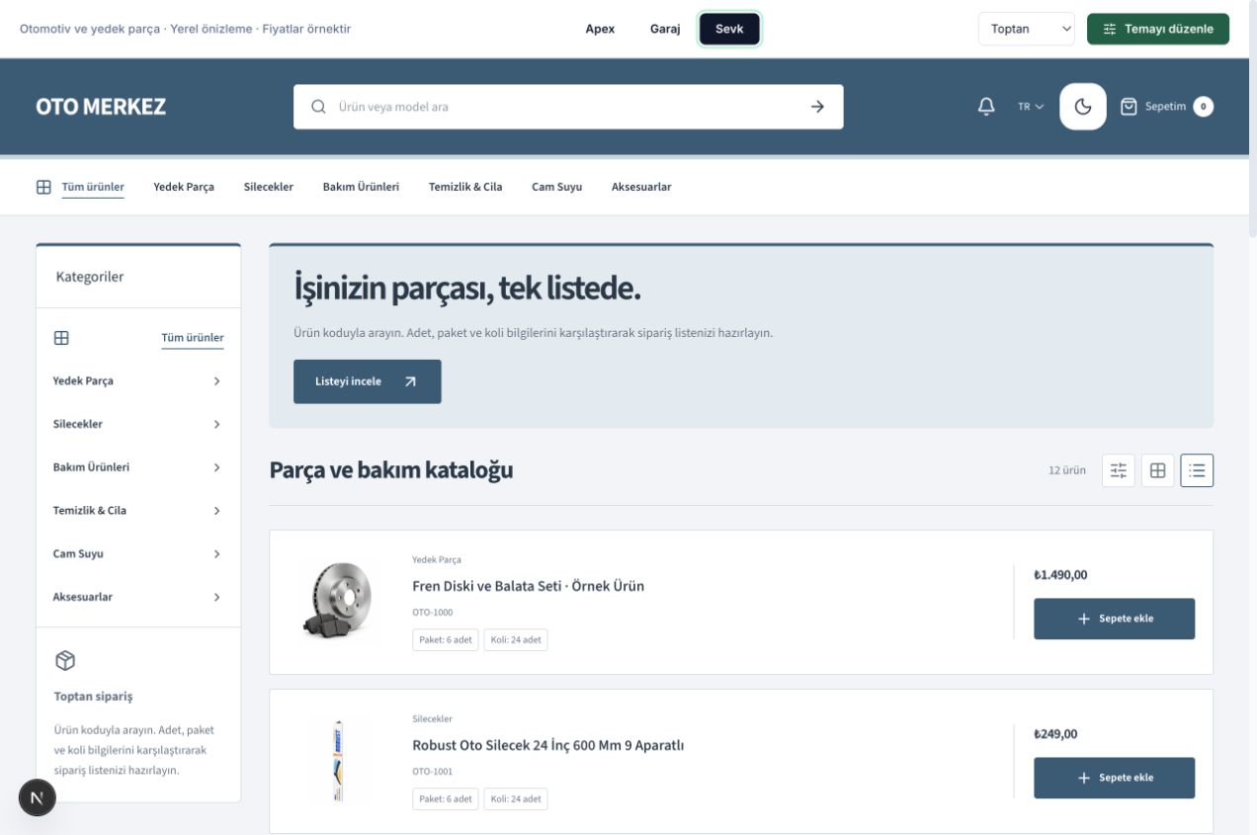1257x835 pixels.
Task: Click Cam Suyu label in sidebar
Action: 78,554
